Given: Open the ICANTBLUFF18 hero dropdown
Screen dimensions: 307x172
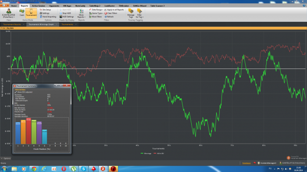Looking at the screenshot, I should pos(9,13).
